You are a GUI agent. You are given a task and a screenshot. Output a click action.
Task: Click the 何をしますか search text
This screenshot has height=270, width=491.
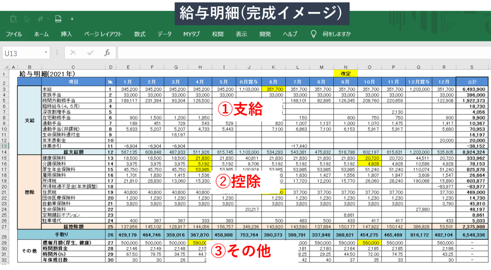[x=337, y=34]
